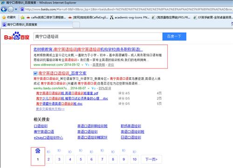Click the 百度快照 snapshot link
Viewport: 233px width, 168px height.
pyautogui.click(x=99, y=65)
